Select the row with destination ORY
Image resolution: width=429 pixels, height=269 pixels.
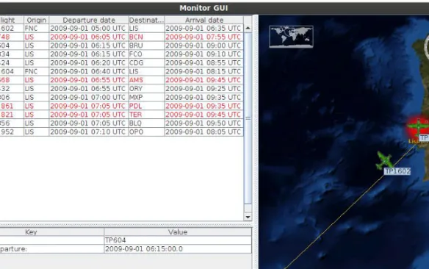[x=121, y=89]
